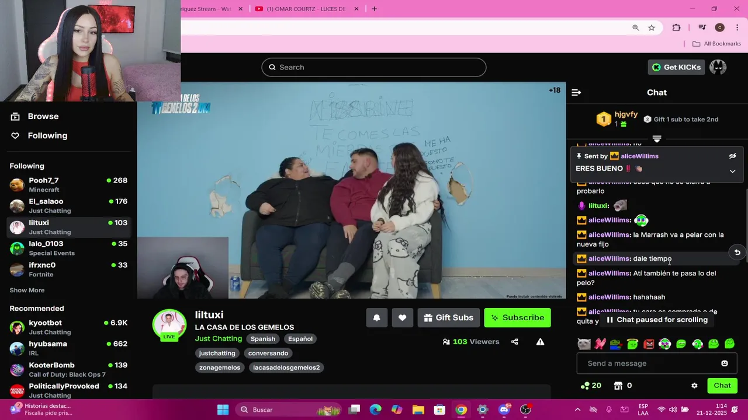Open ifrxnc0 Fortnite channel
Screen dimensions: 748x420
[x=69, y=269]
